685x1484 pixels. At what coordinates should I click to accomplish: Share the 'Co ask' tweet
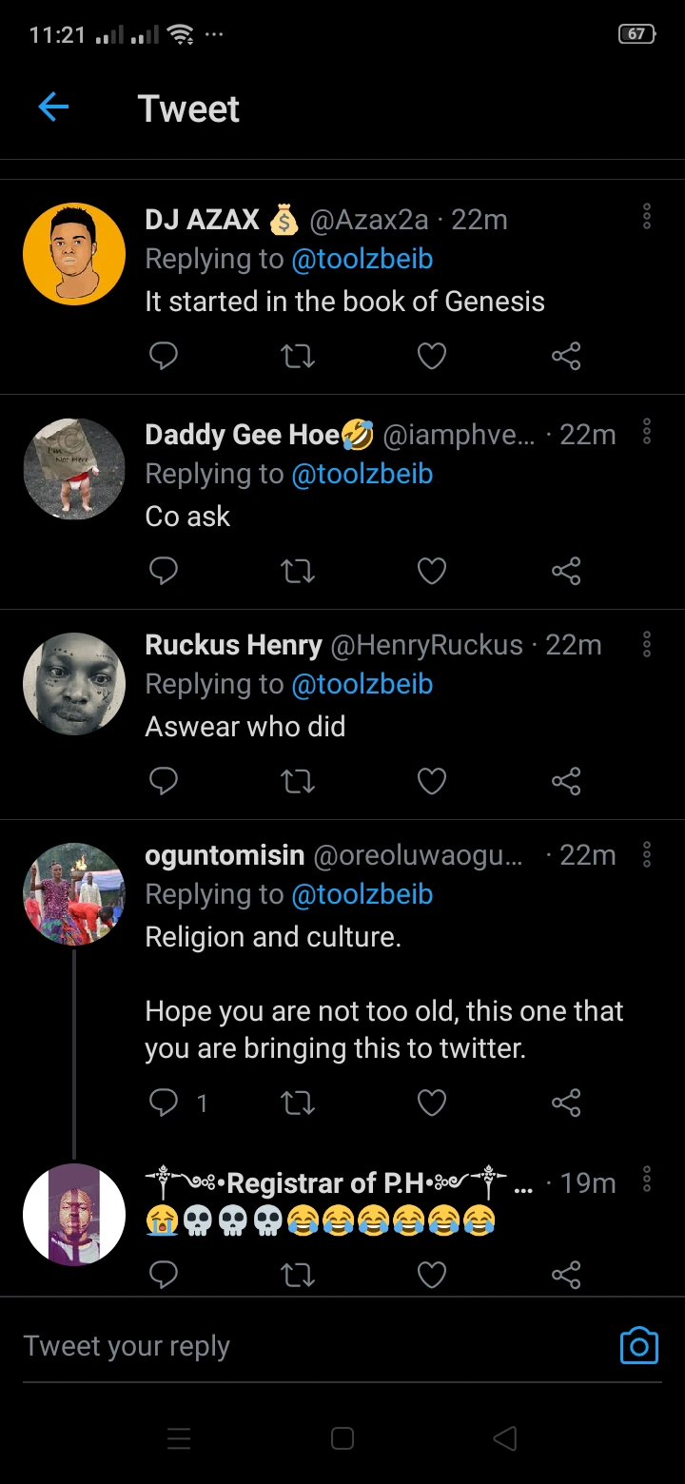point(566,571)
